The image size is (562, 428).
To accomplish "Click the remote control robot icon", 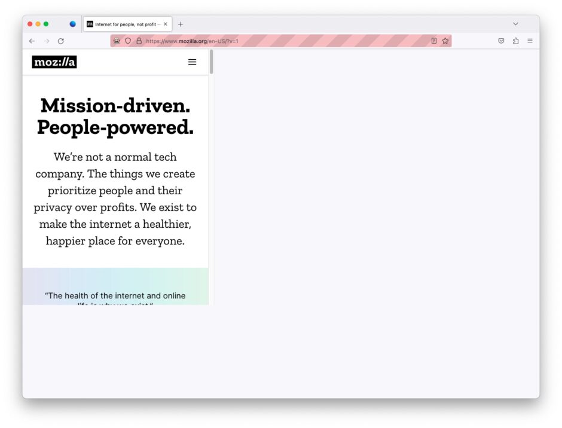I will (117, 41).
